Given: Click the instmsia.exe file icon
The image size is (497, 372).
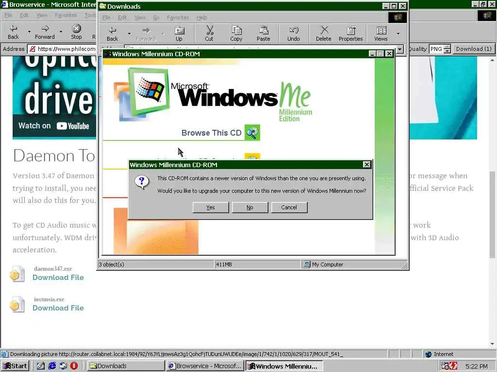Looking at the screenshot, I should click(17, 304).
